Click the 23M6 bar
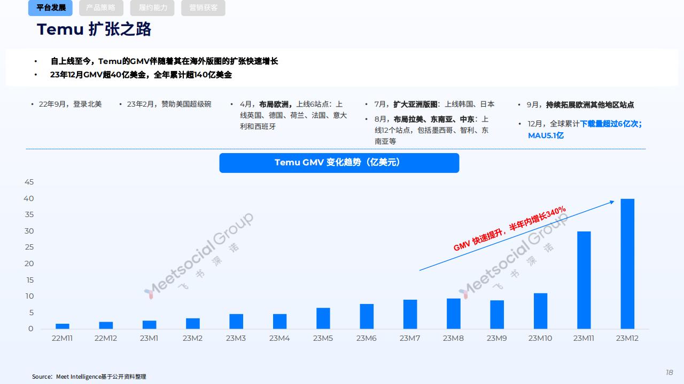 tap(367, 316)
